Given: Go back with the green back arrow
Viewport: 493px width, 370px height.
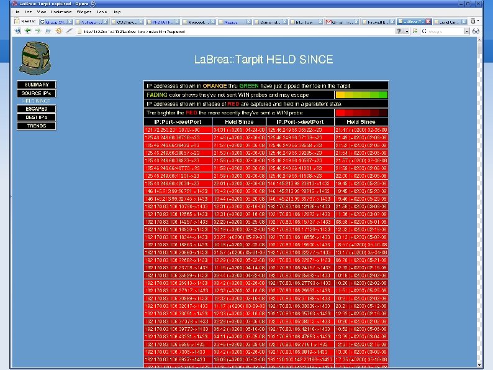Looking at the screenshot, I should [x=28, y=31].
